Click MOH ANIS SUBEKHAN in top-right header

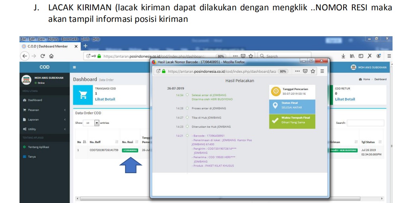pos(372,68)
